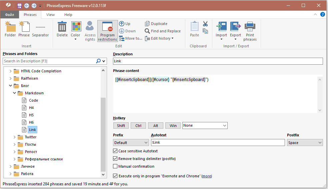328x189 pixels.
Task: Toggle the Shift hotkey modifier
Action: (x=121, y=125)
